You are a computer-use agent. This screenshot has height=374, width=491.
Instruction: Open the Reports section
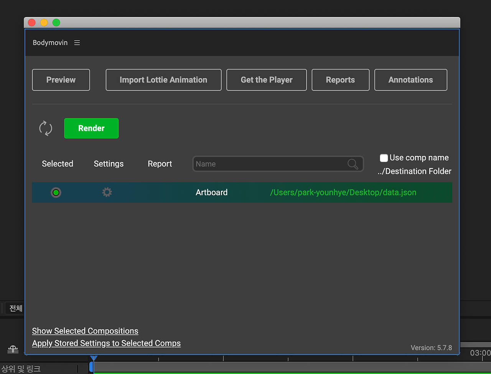coord(340,80)
